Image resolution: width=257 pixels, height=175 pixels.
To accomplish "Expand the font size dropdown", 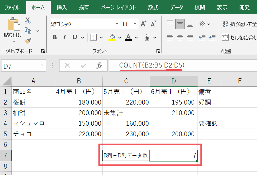I will pos(135,24).
